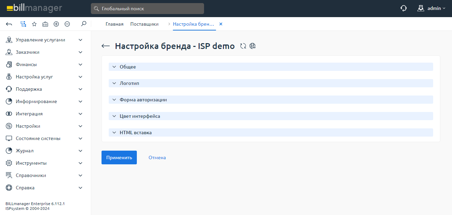Viewport: 452px width, 215px height.
Task: Click the Отмена link
Action: tap(157, 157)
